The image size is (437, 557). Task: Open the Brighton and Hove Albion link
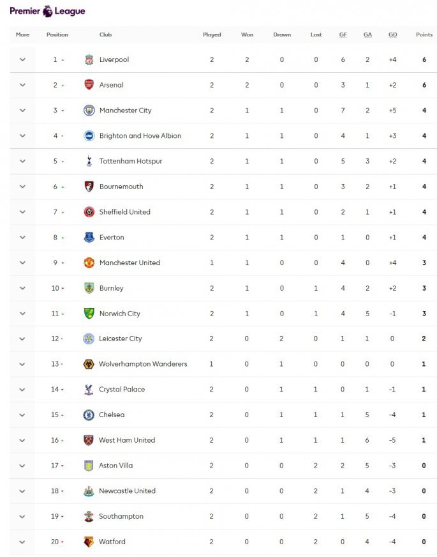coord(140,136)
